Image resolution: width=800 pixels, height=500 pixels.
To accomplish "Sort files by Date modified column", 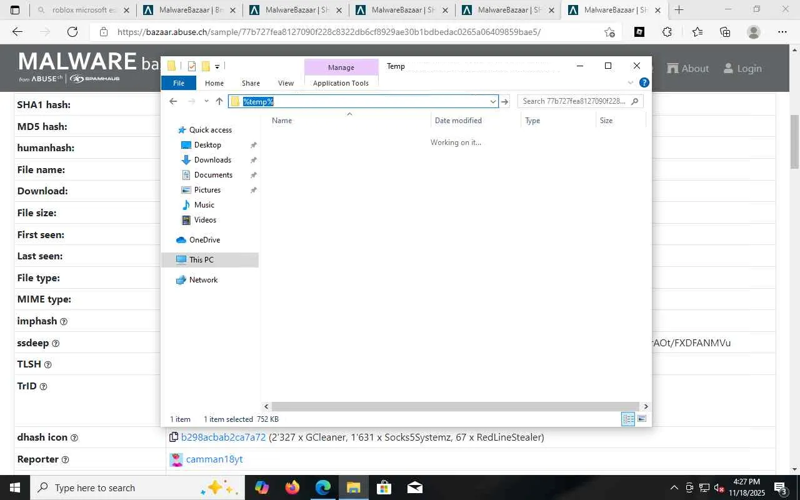I will (475, 121).
